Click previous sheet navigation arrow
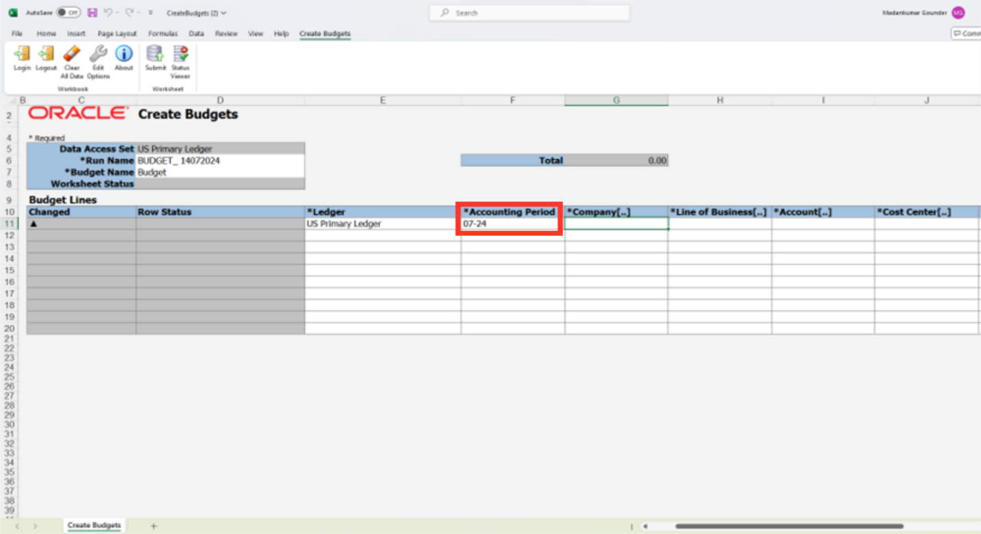981x534 pixels. pos(17,526)
